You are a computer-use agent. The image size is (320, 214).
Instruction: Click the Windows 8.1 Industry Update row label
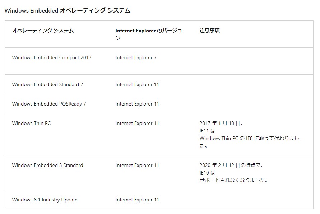click(45, 200)
